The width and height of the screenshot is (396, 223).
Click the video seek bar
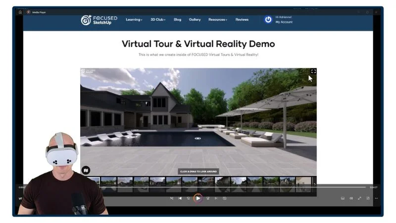point(196,187)
